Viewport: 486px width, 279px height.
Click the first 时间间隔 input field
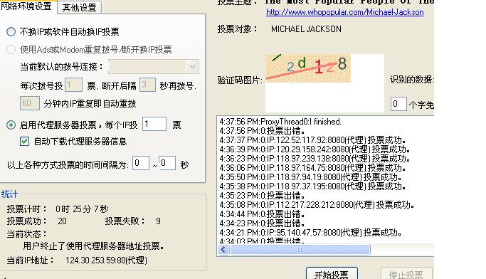pos(141,163)
